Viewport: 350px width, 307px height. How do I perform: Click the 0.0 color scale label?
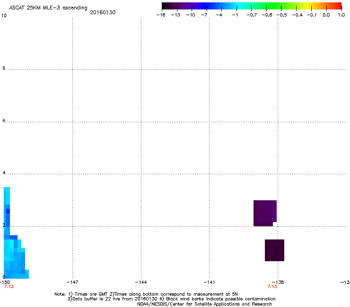(326, 15)
